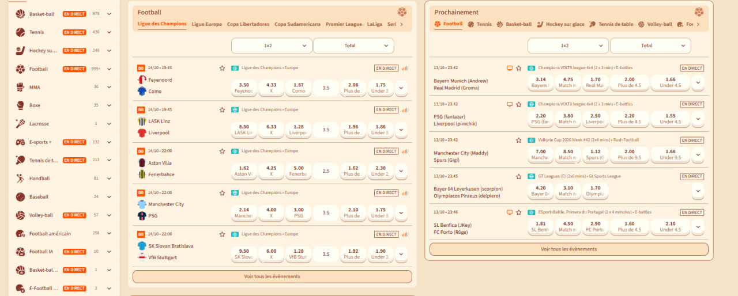Open the Football américain helmet icon
The width and height of the screenshot is (738, 296).
20,233
